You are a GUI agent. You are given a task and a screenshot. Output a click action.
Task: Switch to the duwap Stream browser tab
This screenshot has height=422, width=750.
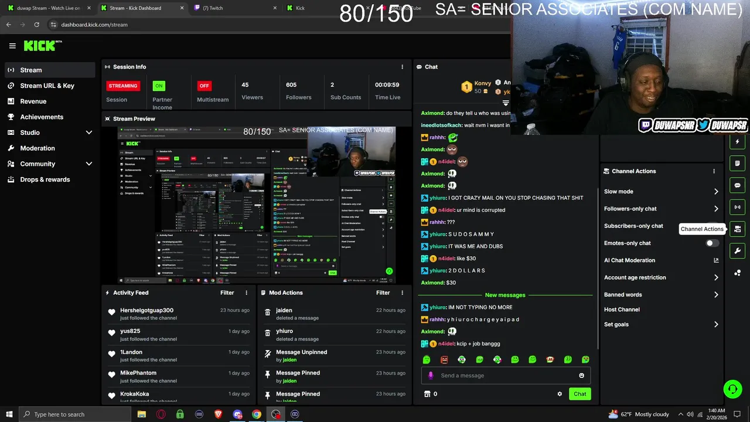point(48,8)
